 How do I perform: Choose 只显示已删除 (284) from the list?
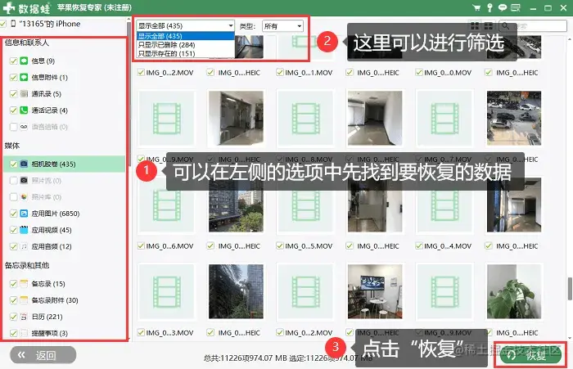click(x=185, y=45)
